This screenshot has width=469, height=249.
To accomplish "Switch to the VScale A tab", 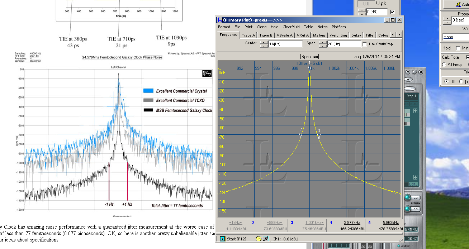I will 285,35.
